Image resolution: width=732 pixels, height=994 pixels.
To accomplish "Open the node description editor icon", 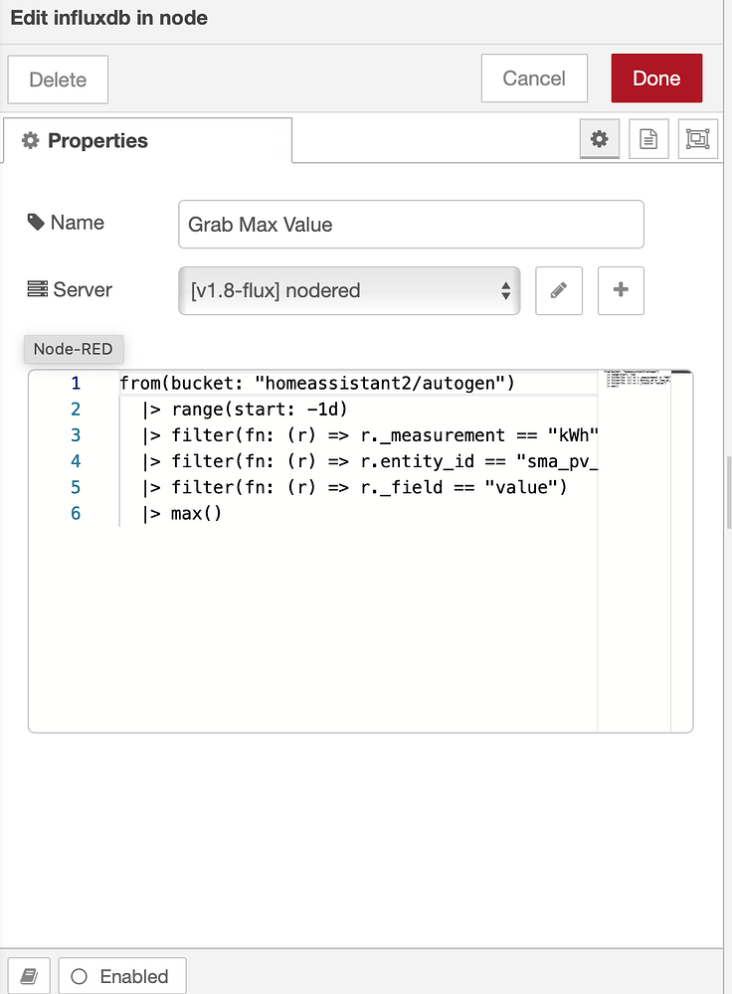I will pos(648,139).
